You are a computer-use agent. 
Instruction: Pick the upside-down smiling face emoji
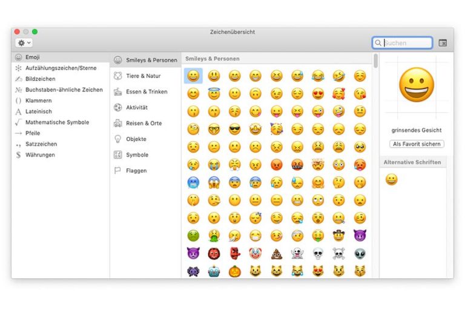(x=256, y=94)
